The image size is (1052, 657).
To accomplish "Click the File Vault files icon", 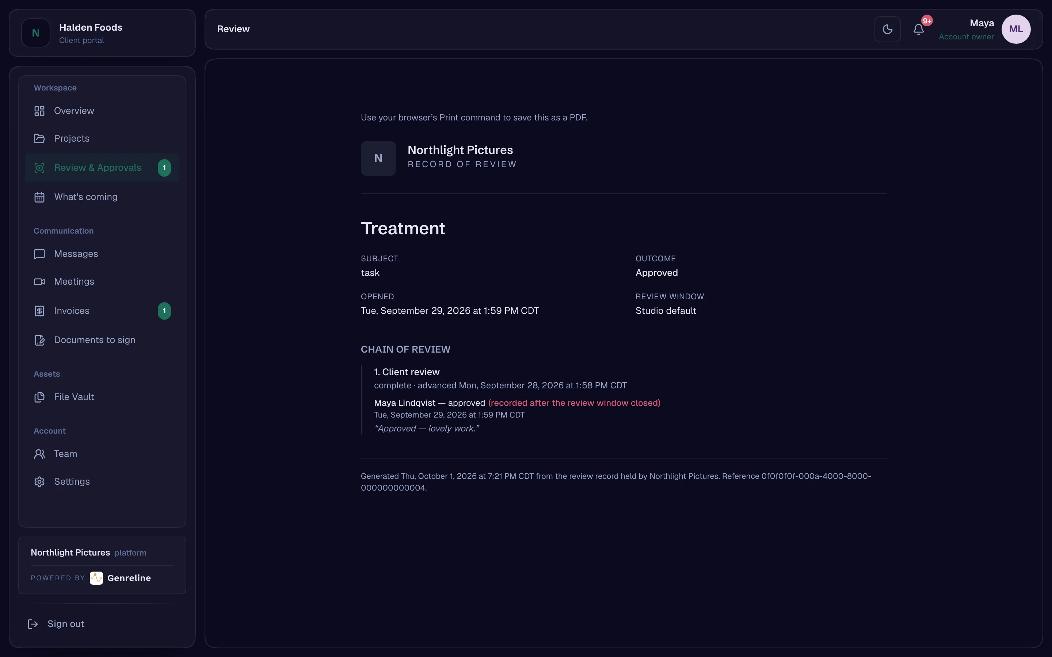I will (39, 397).
